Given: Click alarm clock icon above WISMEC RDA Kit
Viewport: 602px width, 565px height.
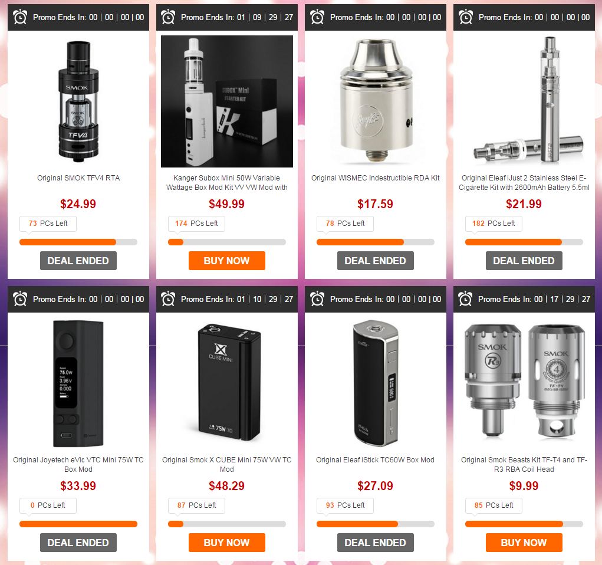Looking at the screenshot, I should click(317, 17).
